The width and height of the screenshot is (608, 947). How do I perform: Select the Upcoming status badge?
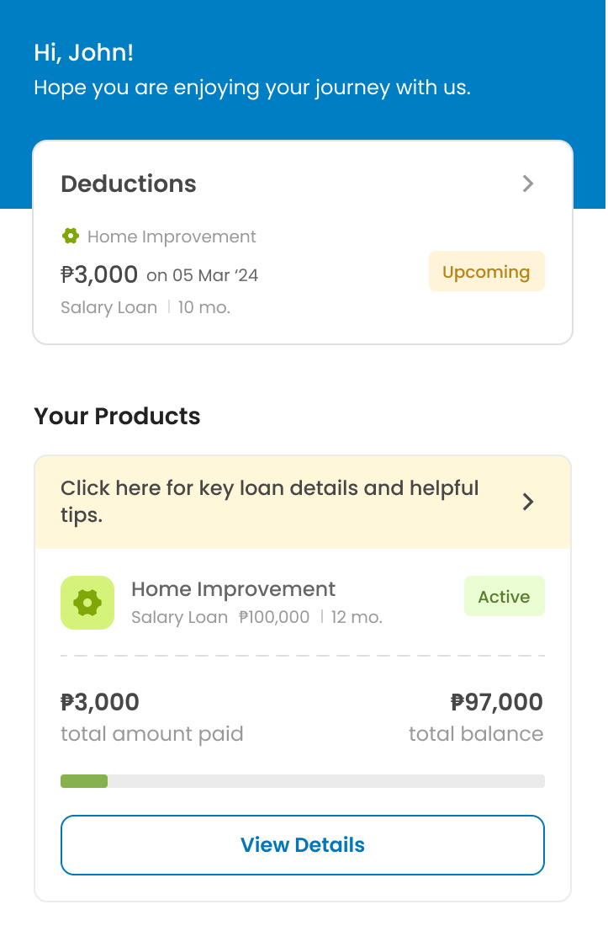tap(486, 271)
